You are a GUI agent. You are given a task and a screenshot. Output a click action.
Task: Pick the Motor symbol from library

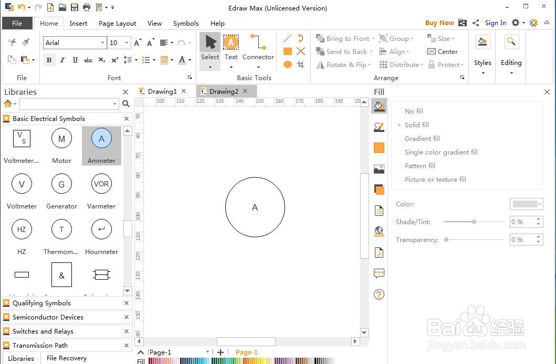click(x=62, y=146)
